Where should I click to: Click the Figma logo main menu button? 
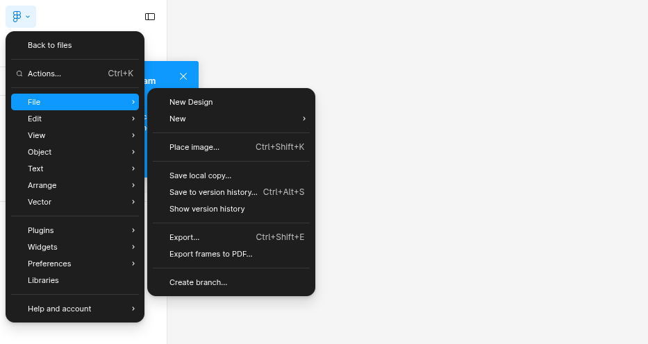pos(20,17)
